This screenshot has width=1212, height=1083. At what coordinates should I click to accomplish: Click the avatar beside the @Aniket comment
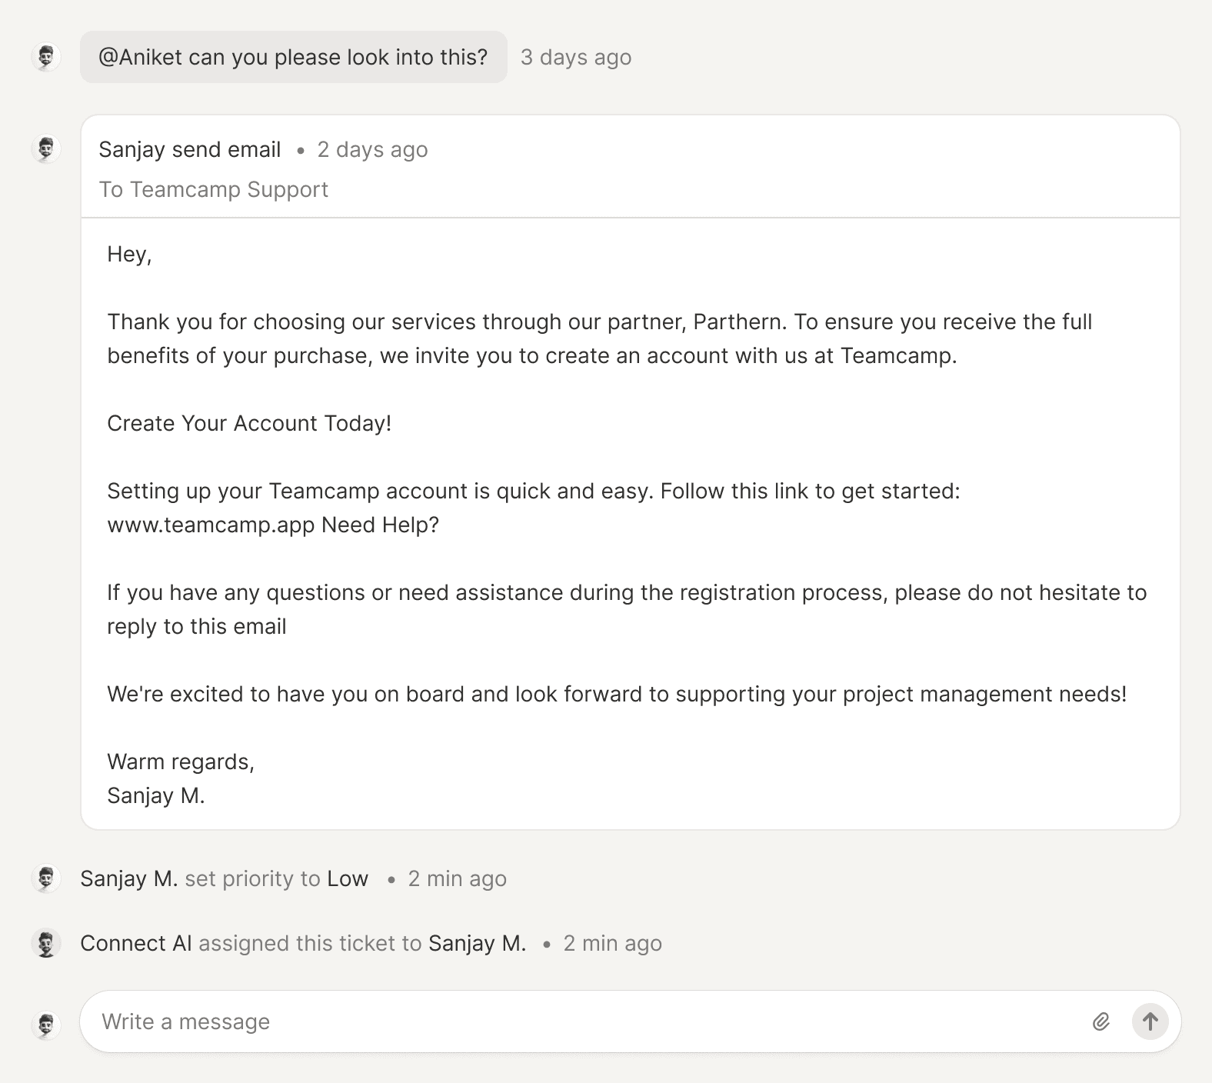pyautogui.click(x=46, y=57)
